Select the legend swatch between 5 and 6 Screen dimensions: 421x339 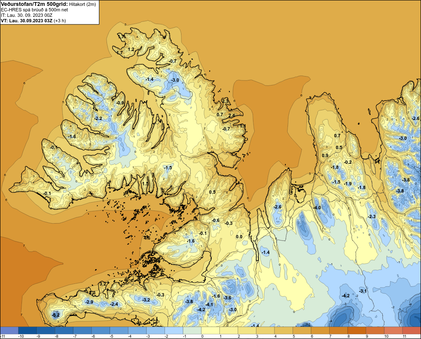click(302, 331)
